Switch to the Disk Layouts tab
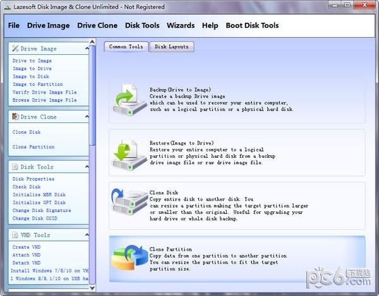This screenshot has width=379, height=296. coord(172,47)
